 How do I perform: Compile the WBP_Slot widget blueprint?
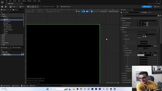(12, 7)
